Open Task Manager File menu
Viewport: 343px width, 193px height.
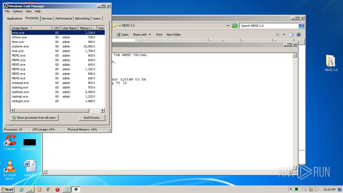click(x=7, y=11)
